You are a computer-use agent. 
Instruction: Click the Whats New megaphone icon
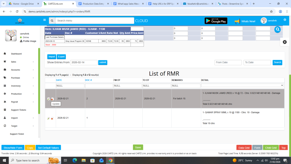(x=237, y=21)
